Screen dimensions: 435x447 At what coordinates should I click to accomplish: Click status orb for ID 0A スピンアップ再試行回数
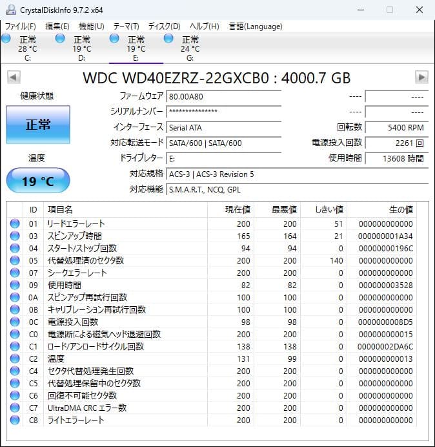tap(15, 297)
